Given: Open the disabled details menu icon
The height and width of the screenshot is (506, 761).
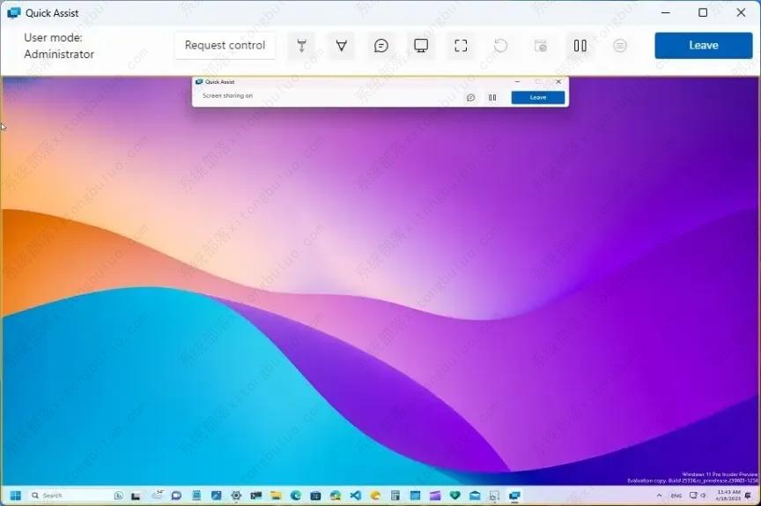Looking at the screenshot, I should point(620,46).
